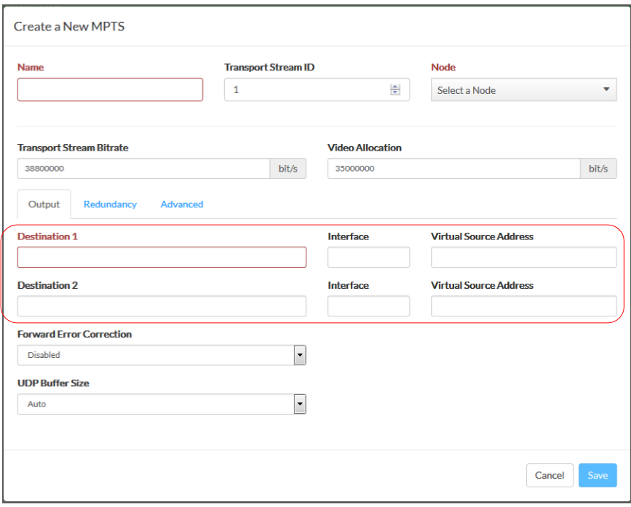This screenshot has height=507, width=631.
Task: Click the Video Allocation field
Action: pyautogui.click(x=454, y=169)
